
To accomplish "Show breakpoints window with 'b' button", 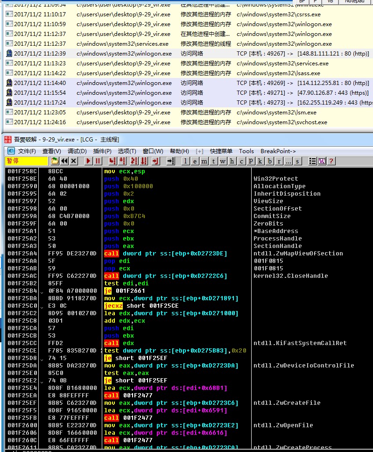I will 270,161.
